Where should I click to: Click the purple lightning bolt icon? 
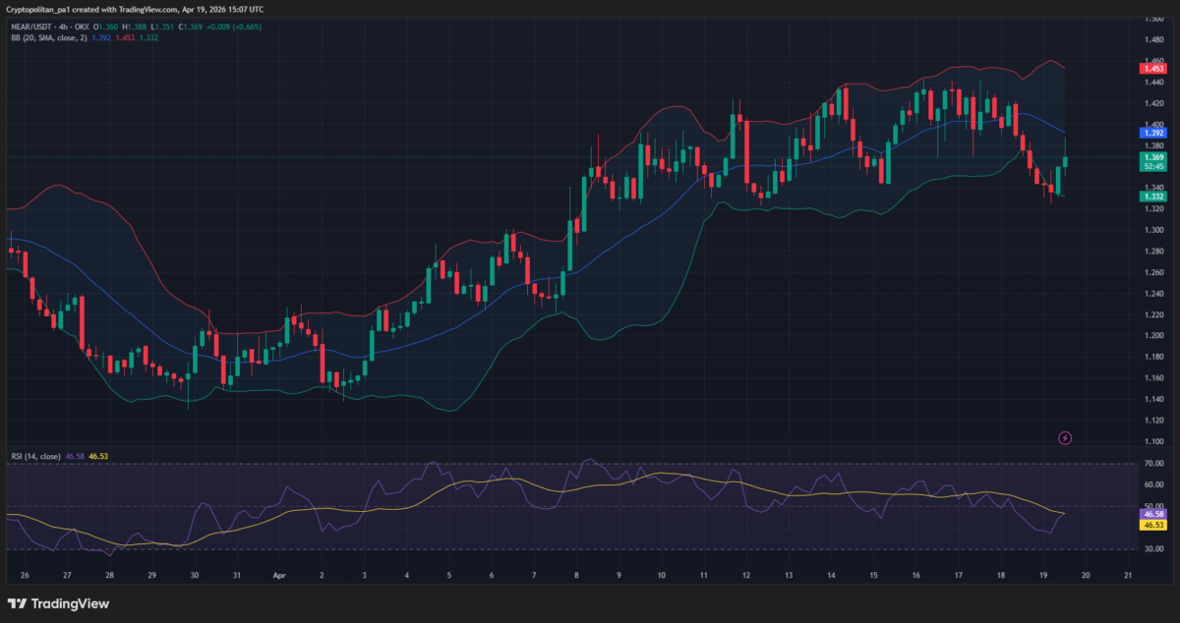[1064, 437]
